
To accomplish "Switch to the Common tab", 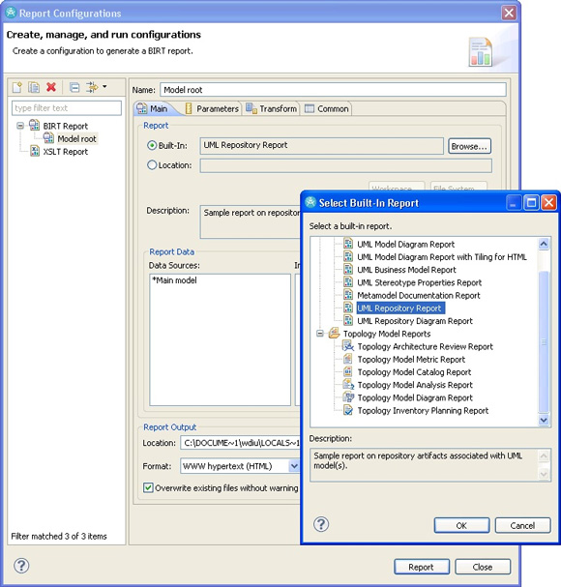I will pos(327,108).
